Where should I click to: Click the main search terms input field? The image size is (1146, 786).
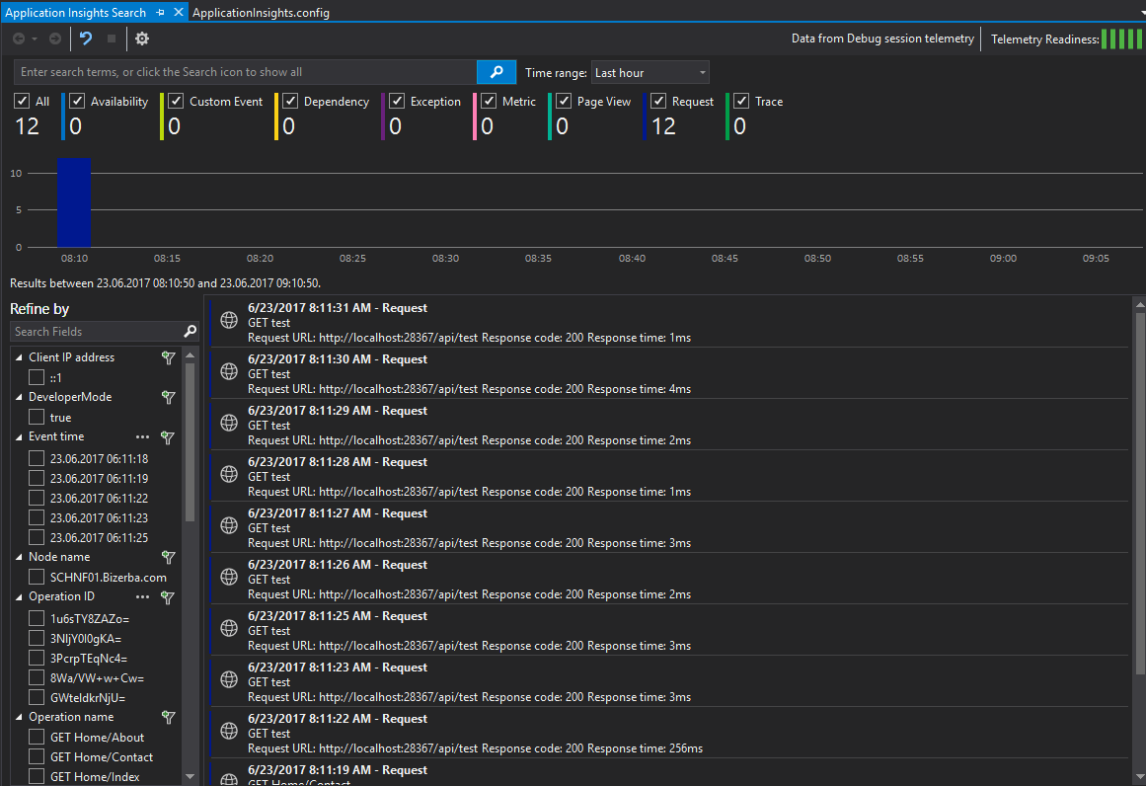click(x=245, y=72)
